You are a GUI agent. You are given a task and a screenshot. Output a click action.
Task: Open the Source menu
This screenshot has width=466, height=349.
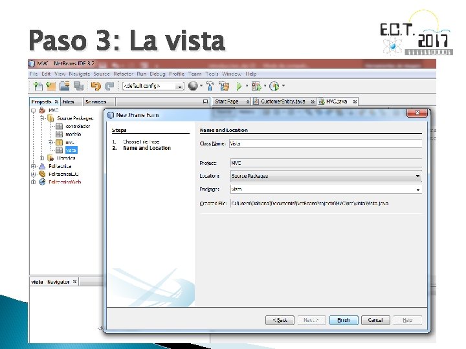pyautogui.click(x=102, y=74)
